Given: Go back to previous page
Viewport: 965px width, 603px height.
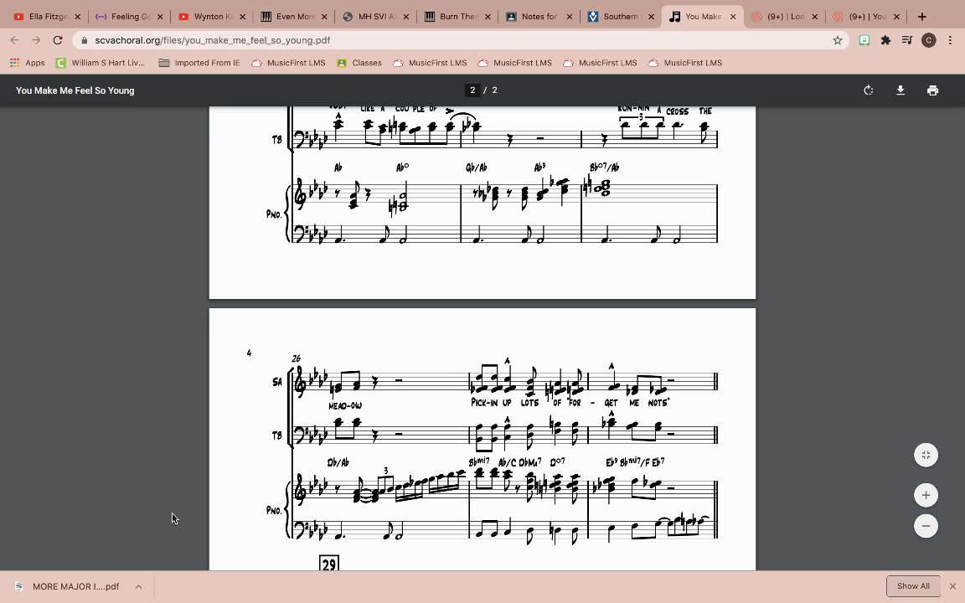Looking at the screenshot, I should [15, 40].
